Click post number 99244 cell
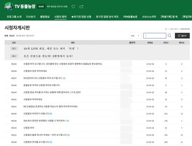The width and height of the screenshot is (192, 146). tap(14, 92)
